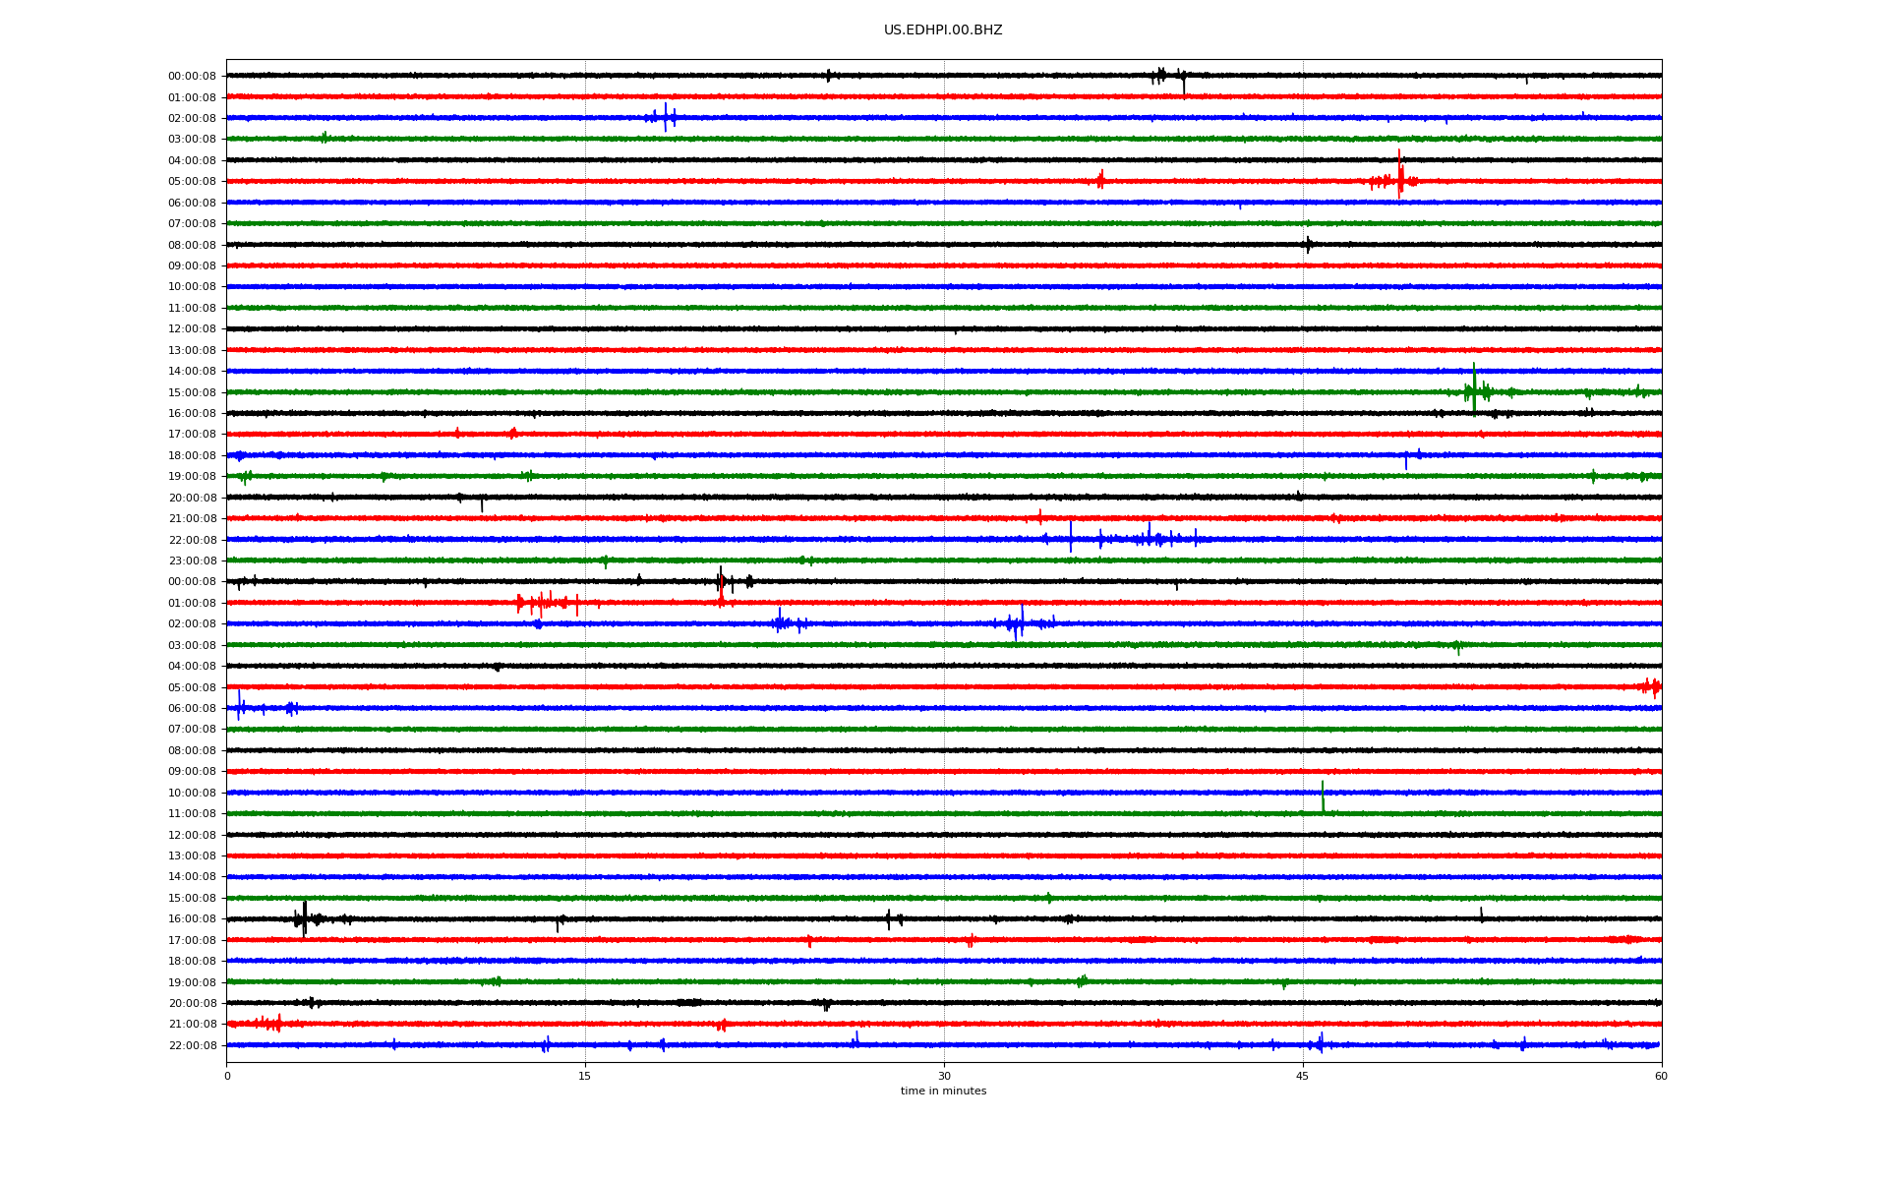Click the x-axis tick label 60
The height and width of the screenshot is (1180, 1888).
point(1661,1076)
